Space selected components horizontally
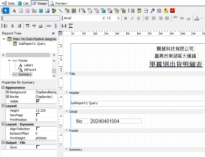This screenshot has height=157, width=205. pos(49,26)
